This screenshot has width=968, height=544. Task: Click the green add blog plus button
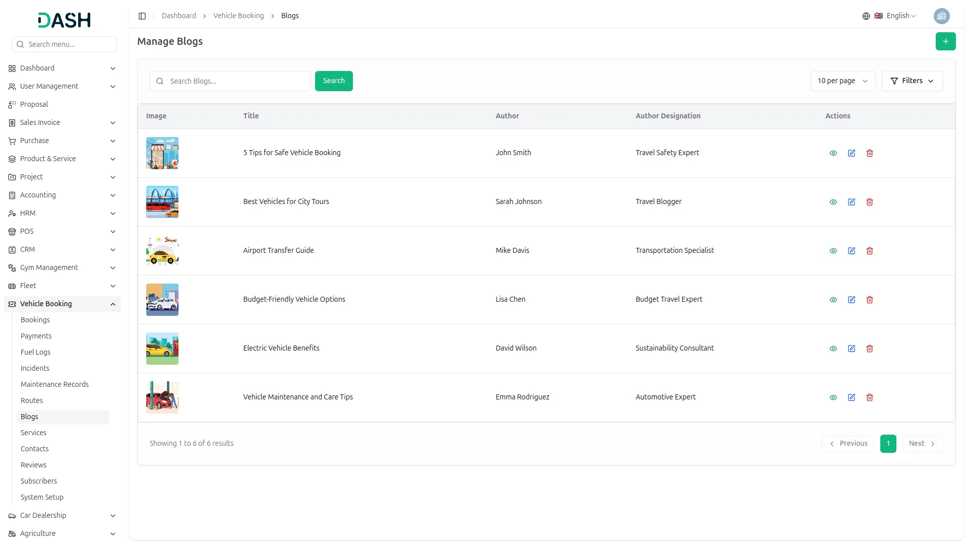pyautogui.click(x=945, y=41)
